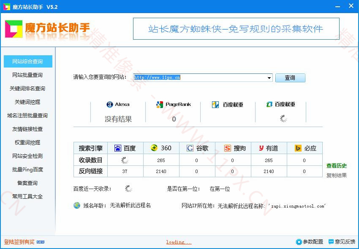Click the 站长魔方蜘蛛侠 banner ad
This screenshot has height=249, width=359.
coord(236,29)
